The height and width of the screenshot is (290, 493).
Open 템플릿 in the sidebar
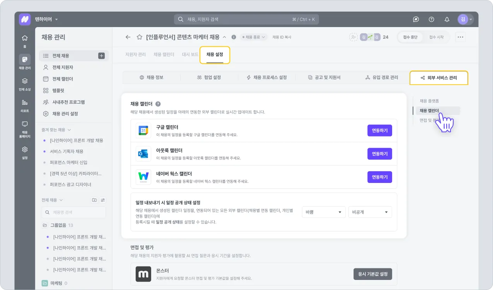point(74,90)
